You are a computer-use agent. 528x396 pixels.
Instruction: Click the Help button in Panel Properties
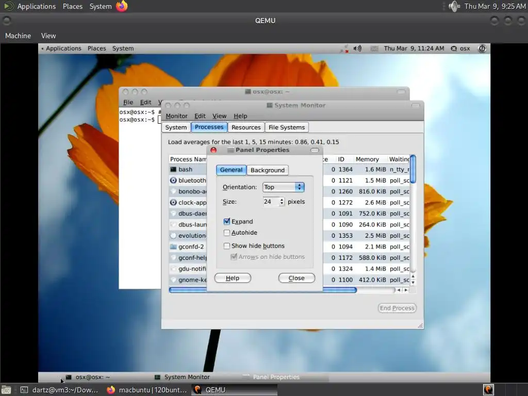pos(233,278)
